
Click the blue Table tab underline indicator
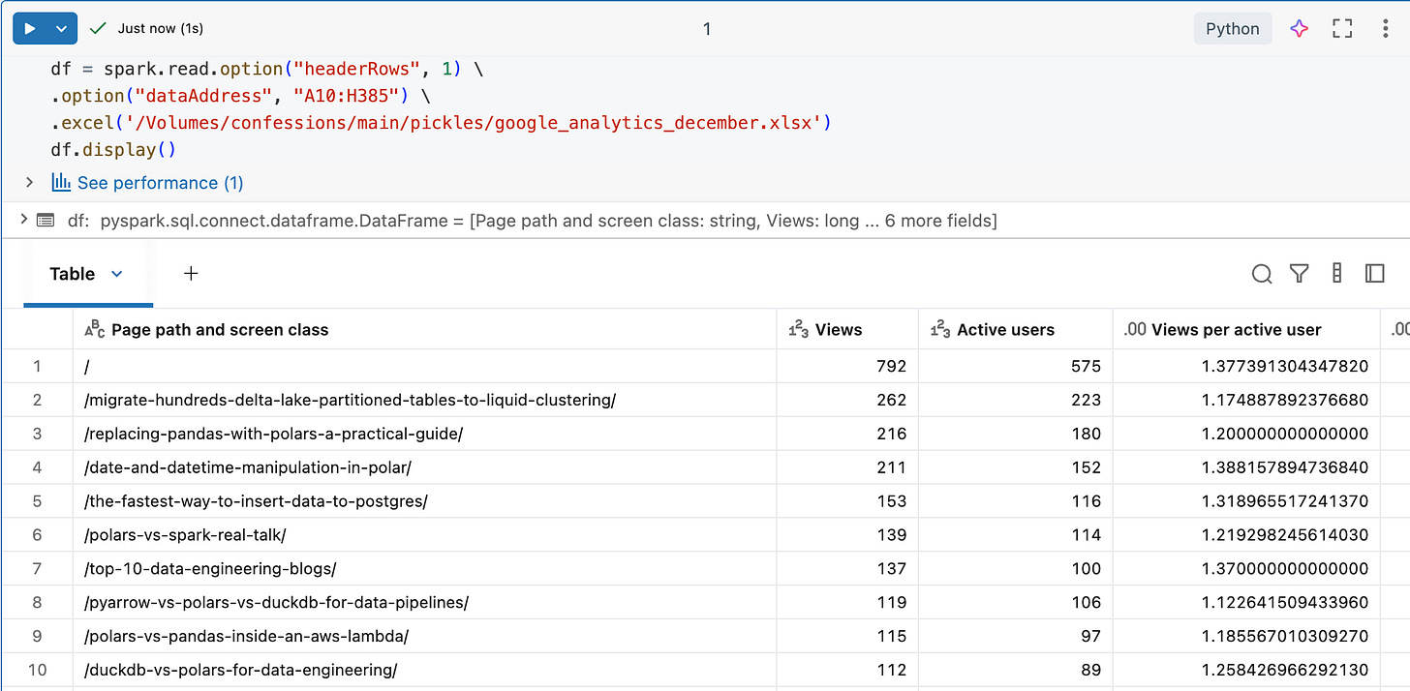click(x=88, y=302)
